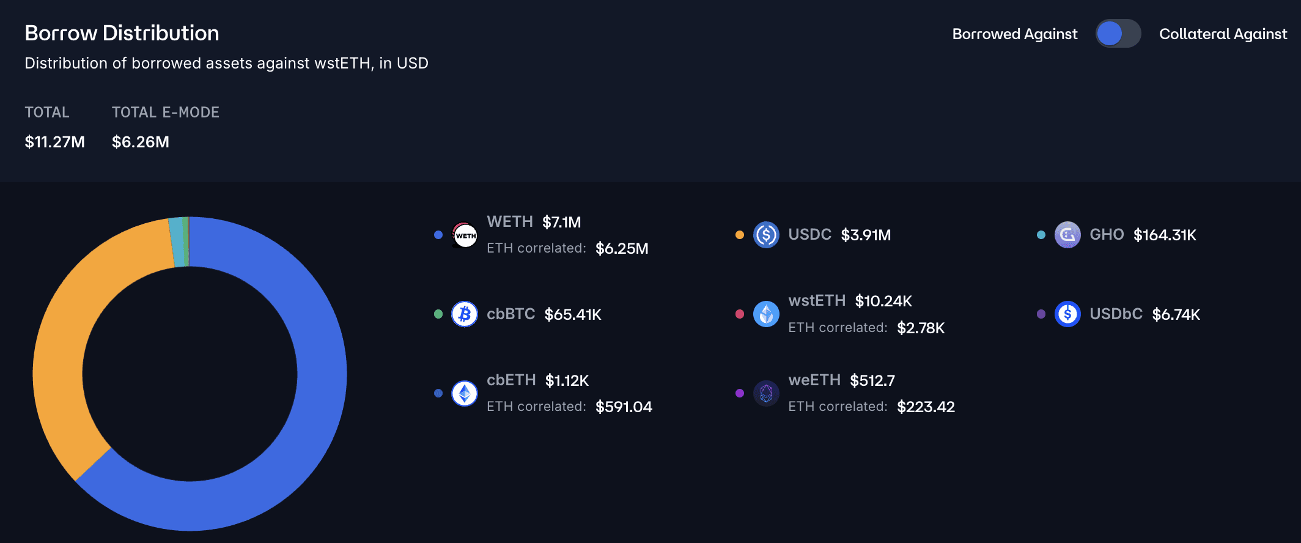Click the WETH token icon
This screenshot has width=1301, height=543.
(465, 235)
